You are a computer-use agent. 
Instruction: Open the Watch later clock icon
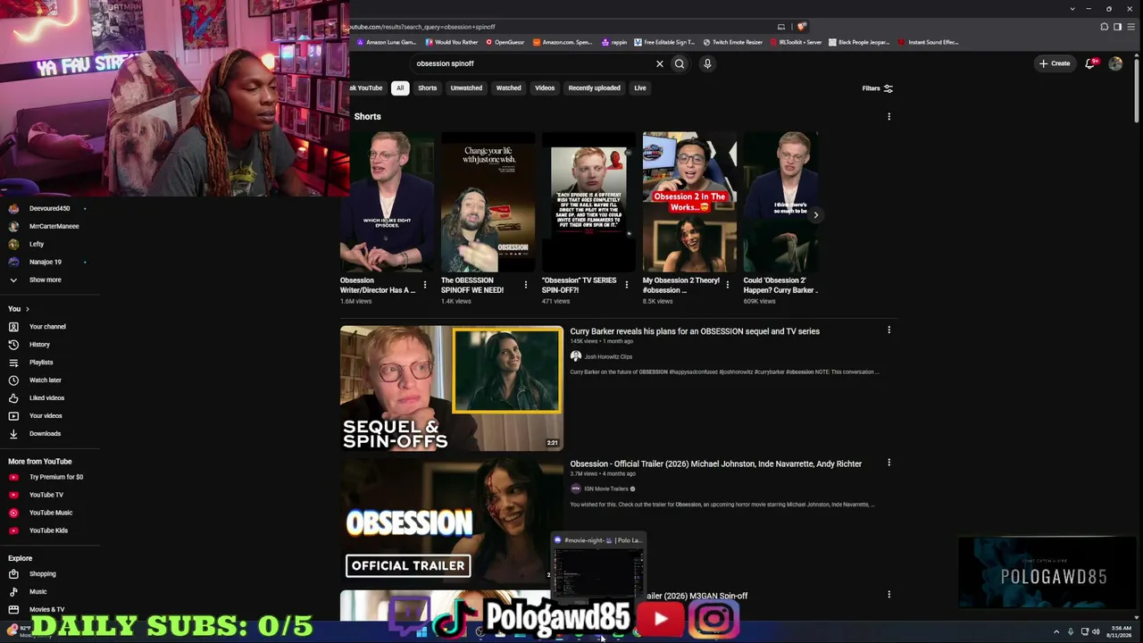click(13, 380)
